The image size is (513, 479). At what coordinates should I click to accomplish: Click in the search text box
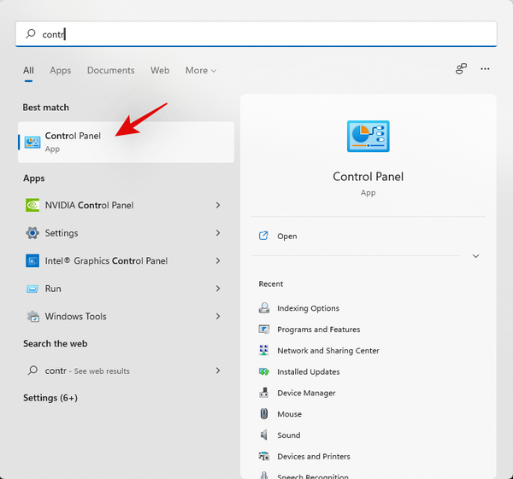256,34
